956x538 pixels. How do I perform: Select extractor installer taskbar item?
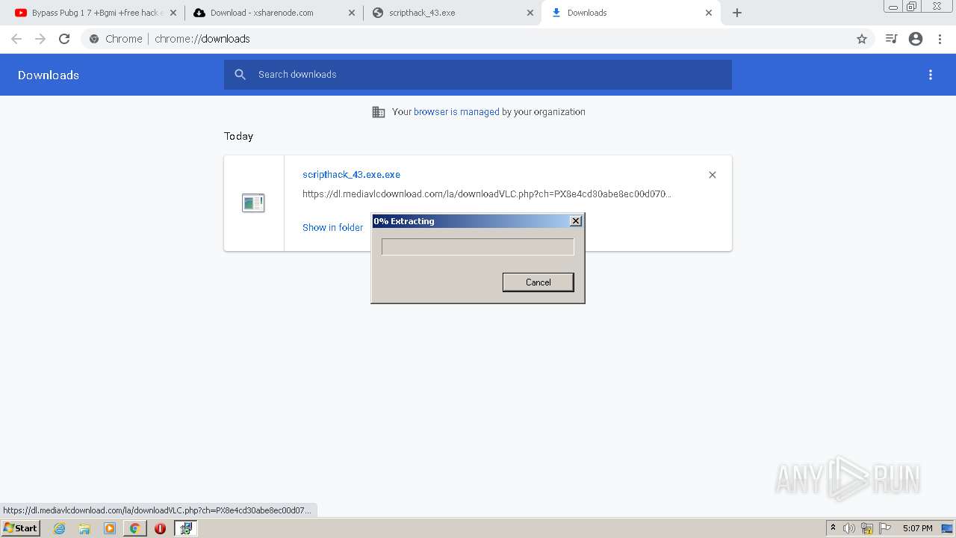[x=186, y=528]
